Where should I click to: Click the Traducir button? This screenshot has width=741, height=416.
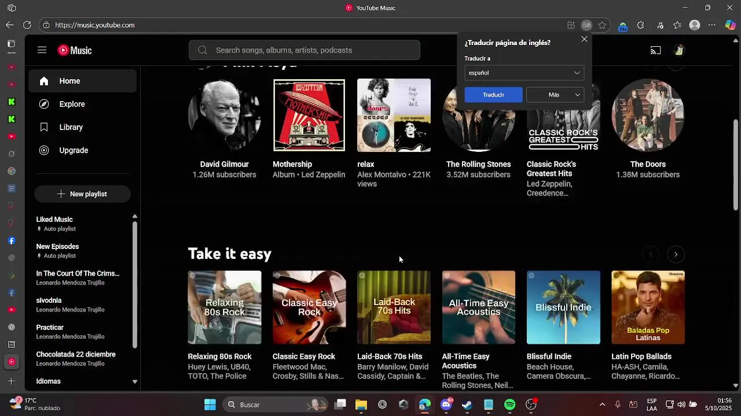pos(493,95)
